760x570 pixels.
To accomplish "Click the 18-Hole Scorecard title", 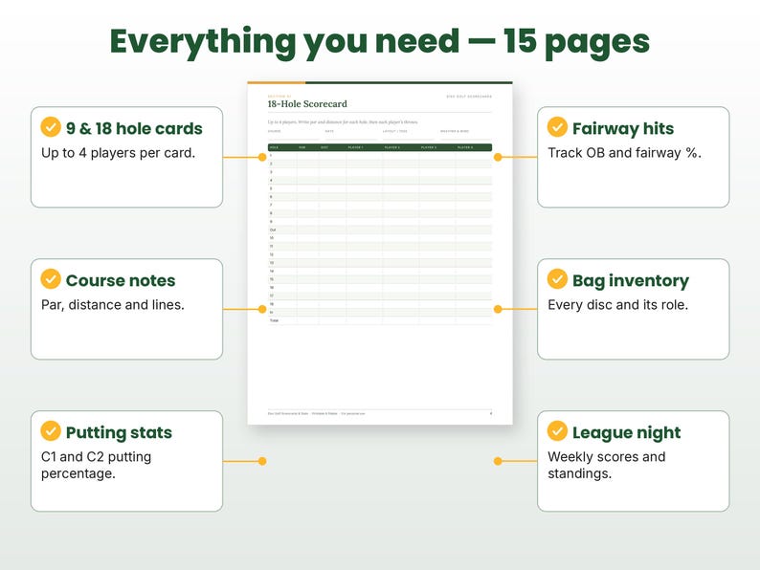I will point(307,103).
